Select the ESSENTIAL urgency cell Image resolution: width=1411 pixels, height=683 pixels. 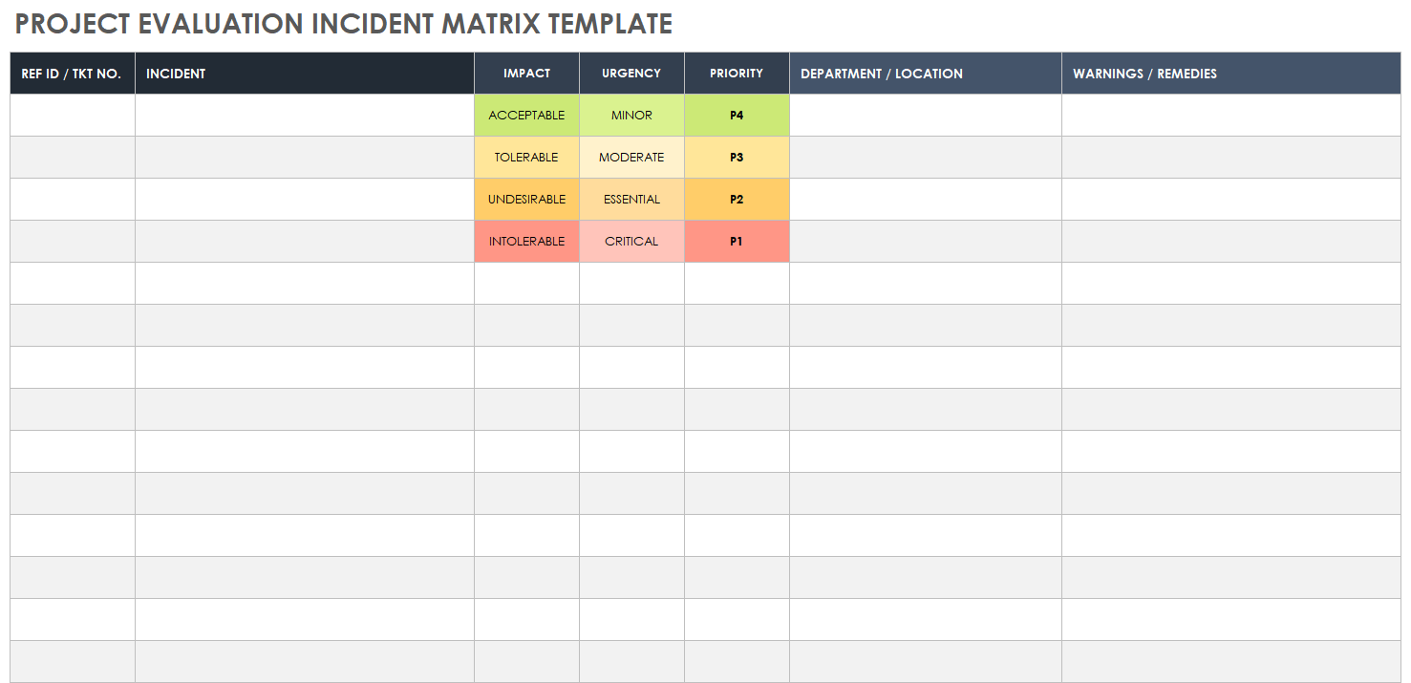(631, 200)
